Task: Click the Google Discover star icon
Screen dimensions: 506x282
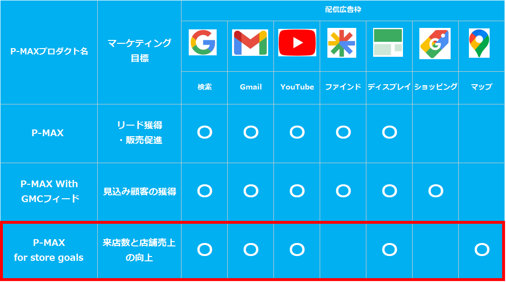Action: [x=342, y=42]
